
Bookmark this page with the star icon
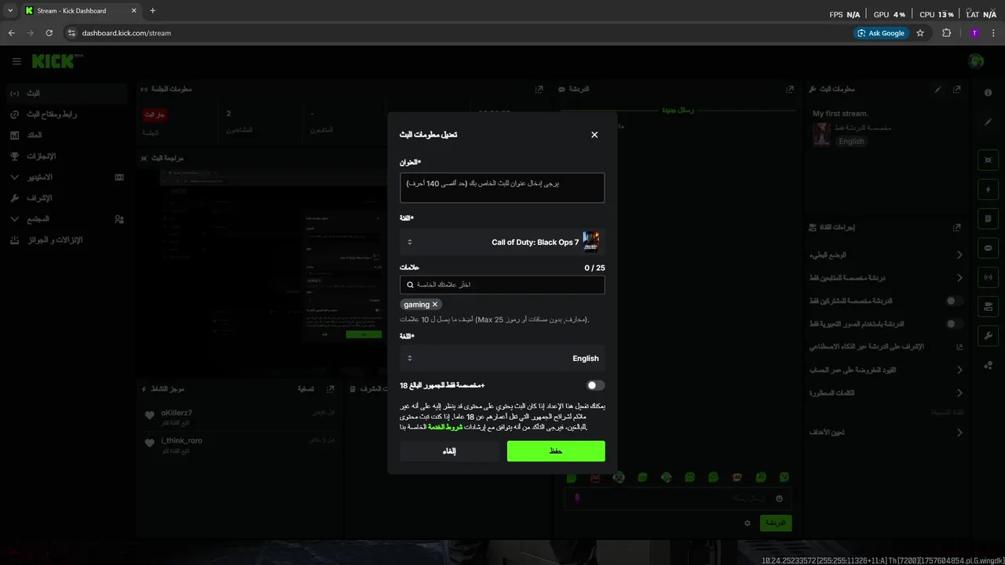[920, 33]
